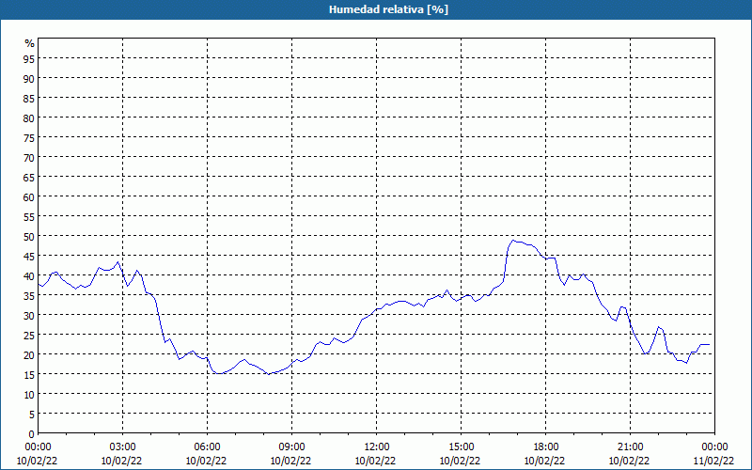Select the 15:00 time axis label
Viewport: 752px width, 470px height.
pyautogui.click(x=461, y=447)
